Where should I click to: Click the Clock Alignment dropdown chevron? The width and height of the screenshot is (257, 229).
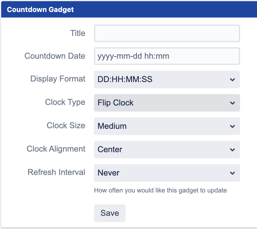point(232,150)
